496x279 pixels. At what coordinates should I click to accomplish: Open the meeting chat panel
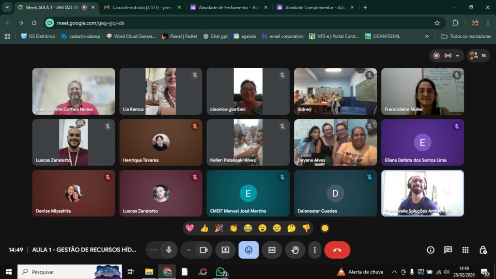(448, 250)
